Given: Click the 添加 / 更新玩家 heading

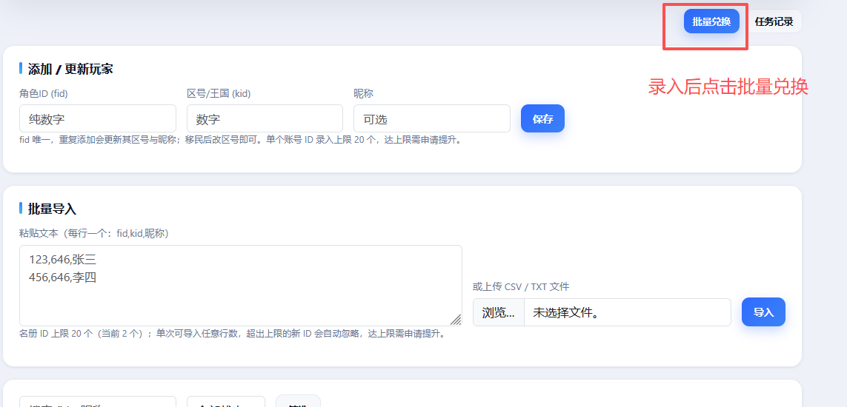Looking at the screenshot, I should [70, 69].
